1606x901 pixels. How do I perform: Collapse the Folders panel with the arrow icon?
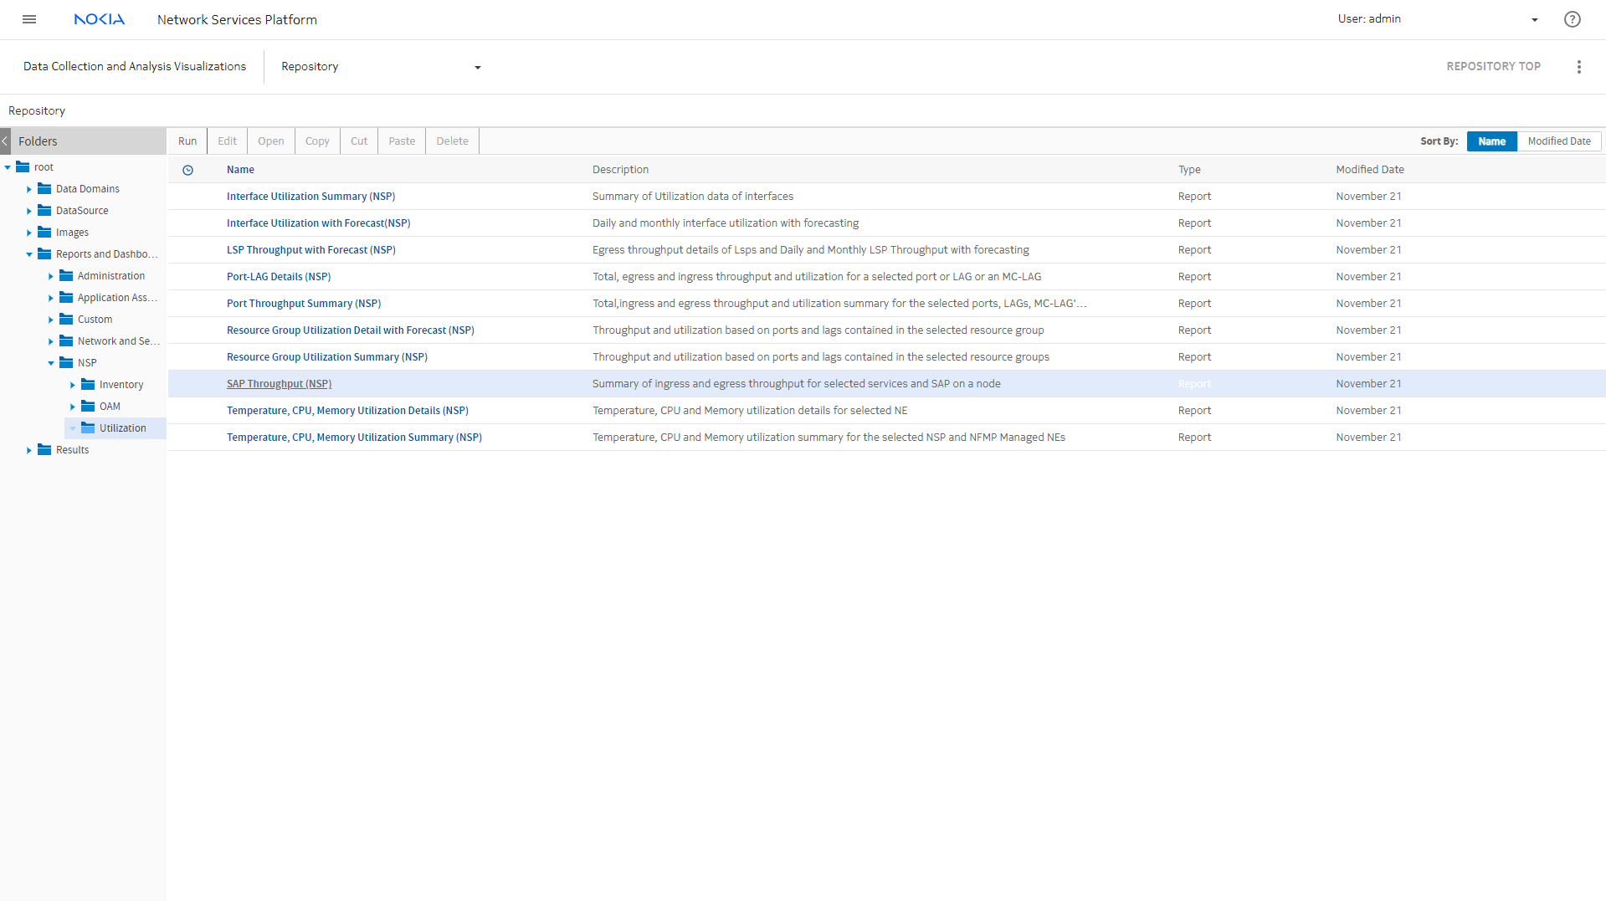coord(5,141)
